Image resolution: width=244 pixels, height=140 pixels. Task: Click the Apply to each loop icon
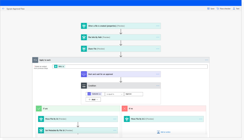pyautogui.click(x=35, y=60)
